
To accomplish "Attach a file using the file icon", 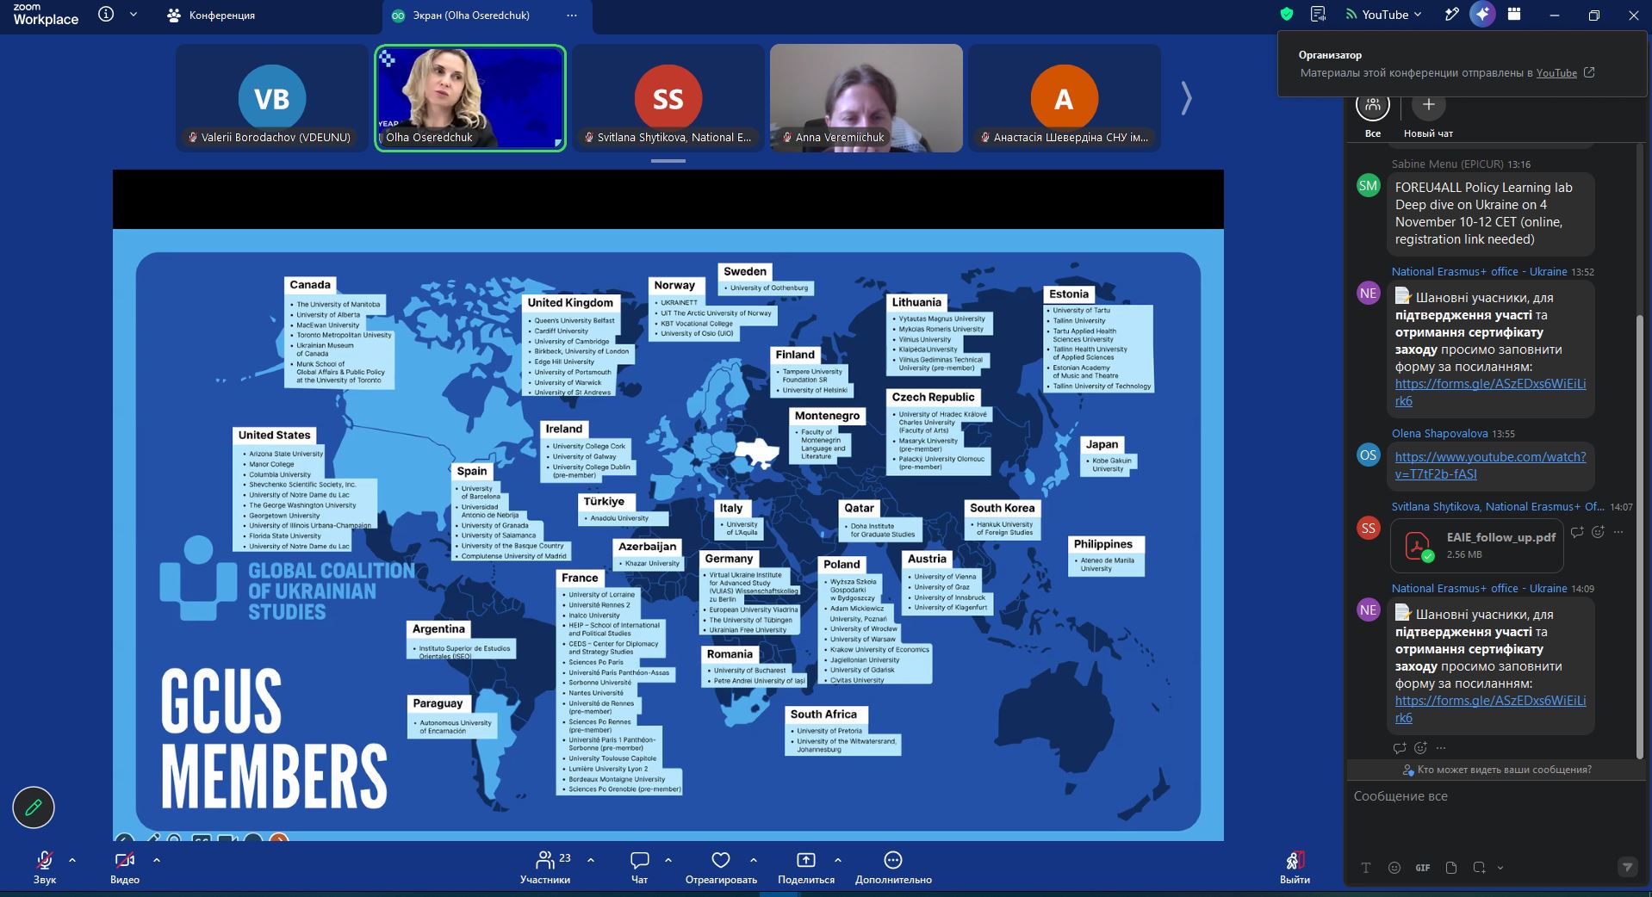I will [x=1451, y=868].
